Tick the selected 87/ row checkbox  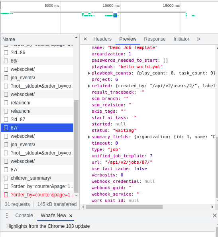coord(6,128)
